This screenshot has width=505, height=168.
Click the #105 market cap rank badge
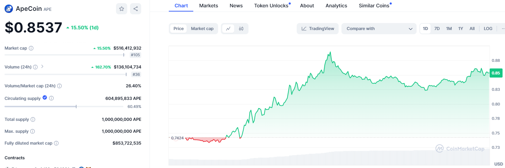pyautogui.click(x=135, y=55)
